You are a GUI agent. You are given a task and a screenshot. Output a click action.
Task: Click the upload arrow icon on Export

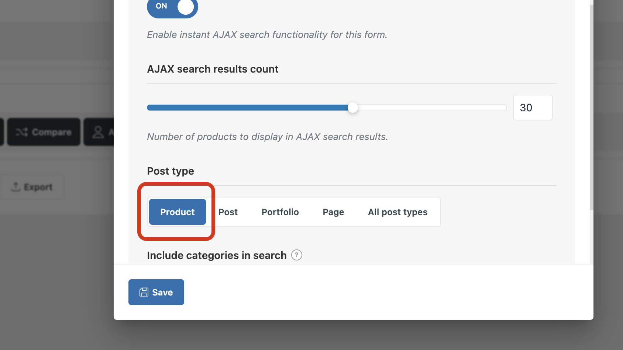click(16, 187)
